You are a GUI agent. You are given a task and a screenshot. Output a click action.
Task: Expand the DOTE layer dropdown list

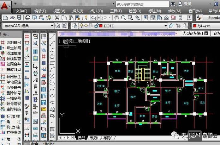tap(166, 26)
